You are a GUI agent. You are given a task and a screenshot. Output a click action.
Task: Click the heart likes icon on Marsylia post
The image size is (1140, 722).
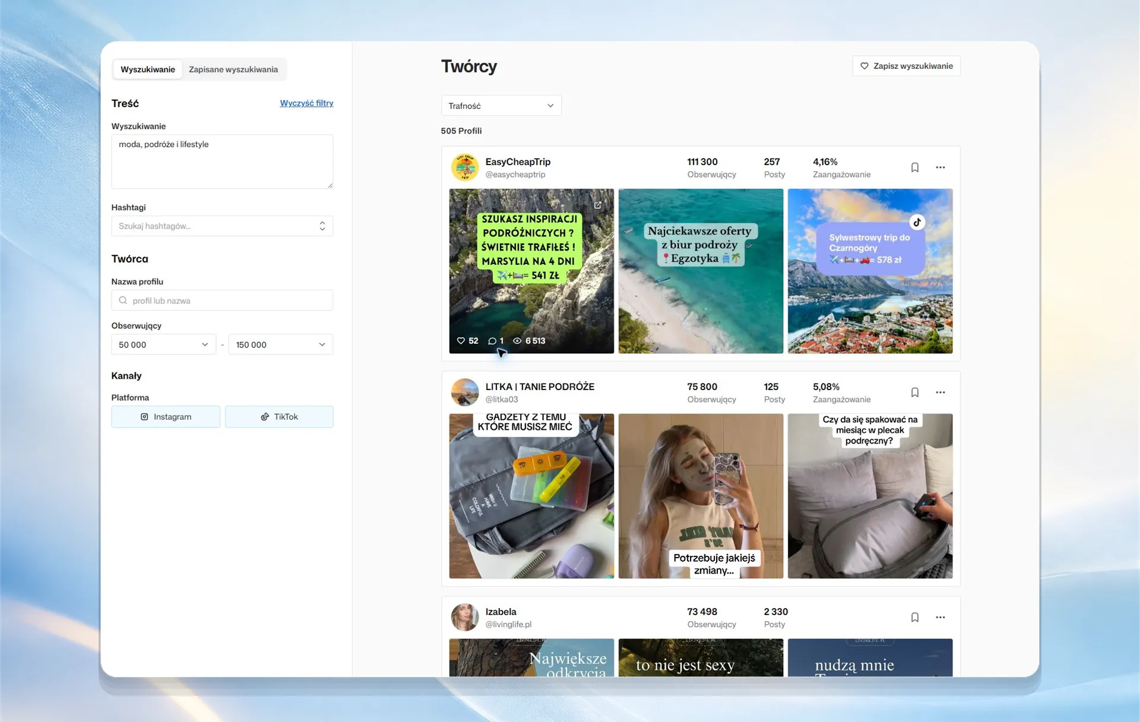click(x=461, y=341)
